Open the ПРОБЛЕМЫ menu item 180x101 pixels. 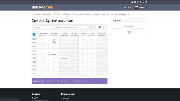click(66, 14)
